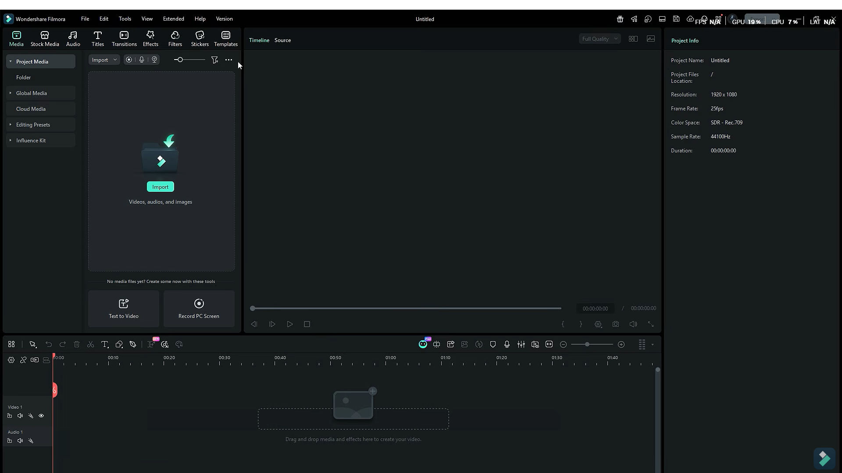
Task: Click the Text to Video tool
Action: [124, 309]
